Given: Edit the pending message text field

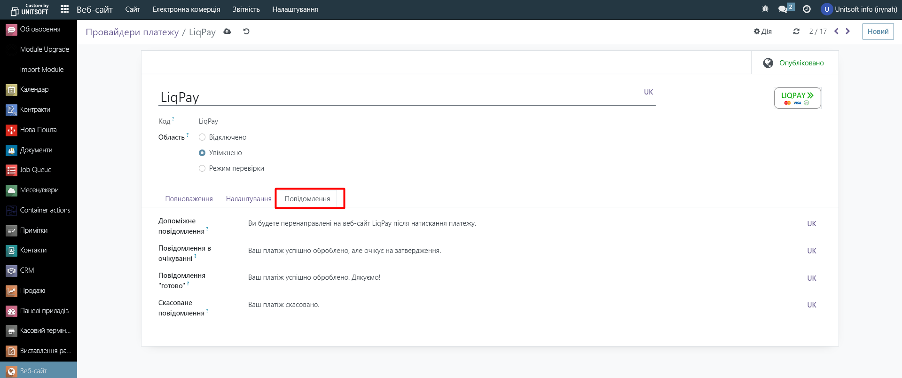Looking at the screenshot, I should [525, 251].
